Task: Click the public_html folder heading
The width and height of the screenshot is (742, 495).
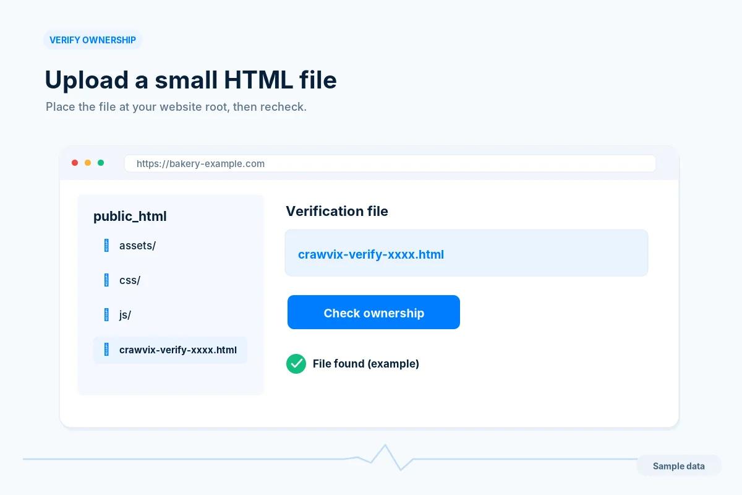Action: coord(130,217)
